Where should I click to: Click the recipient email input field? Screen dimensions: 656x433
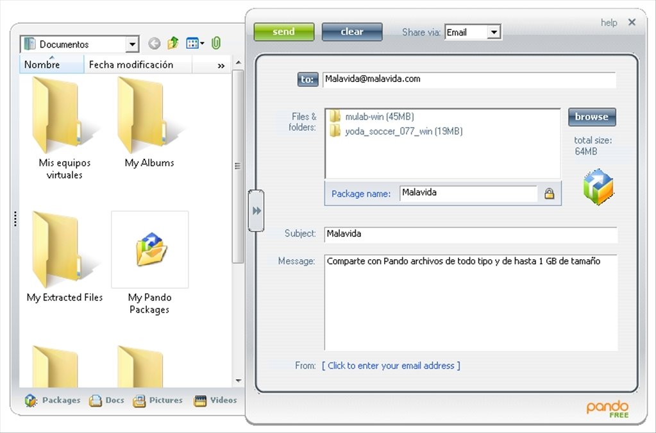pos(469,80)
